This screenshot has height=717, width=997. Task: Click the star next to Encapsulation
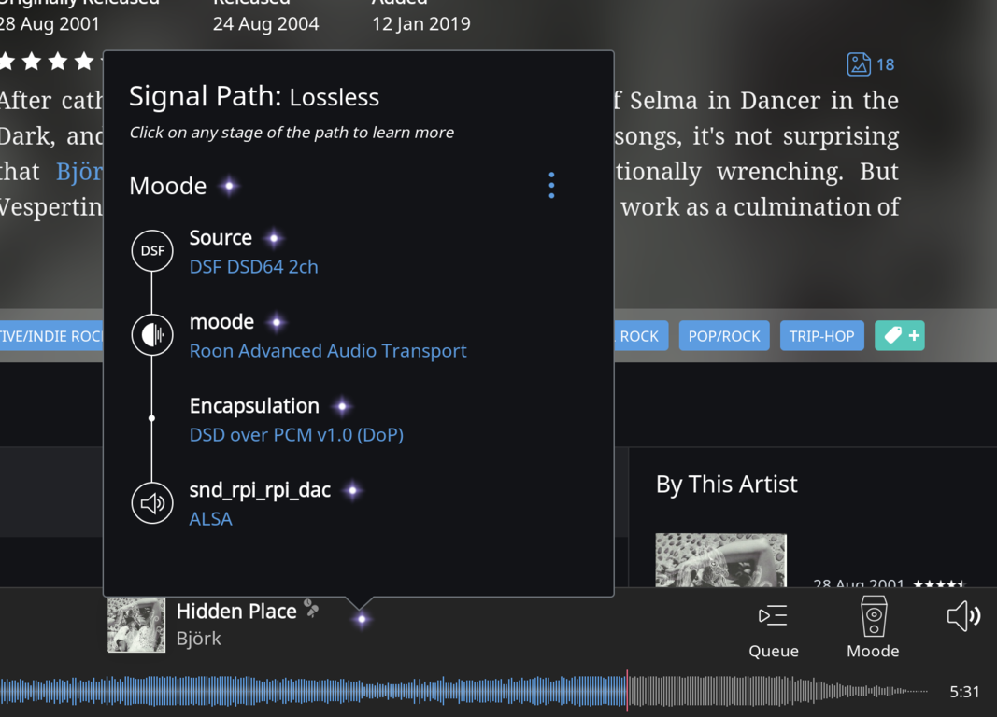point(342,406)
